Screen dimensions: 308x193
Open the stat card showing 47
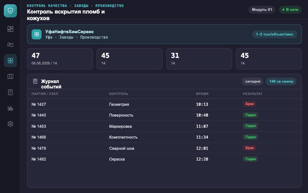[x=60, y=59]
